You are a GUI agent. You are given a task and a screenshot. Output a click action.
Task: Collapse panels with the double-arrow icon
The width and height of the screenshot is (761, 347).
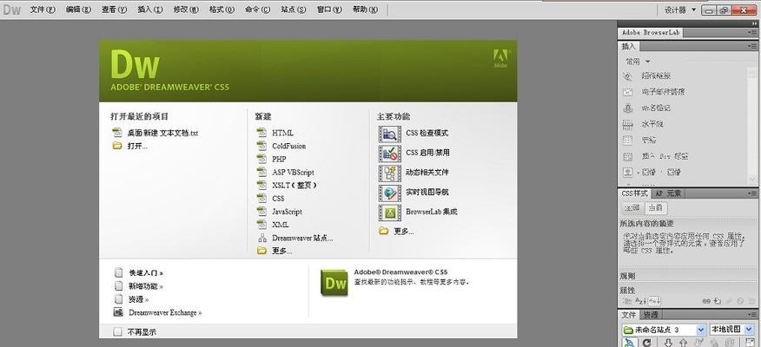coord(754,23)
